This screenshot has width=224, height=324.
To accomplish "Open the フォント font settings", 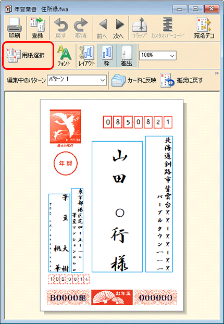I will [64, 56].
